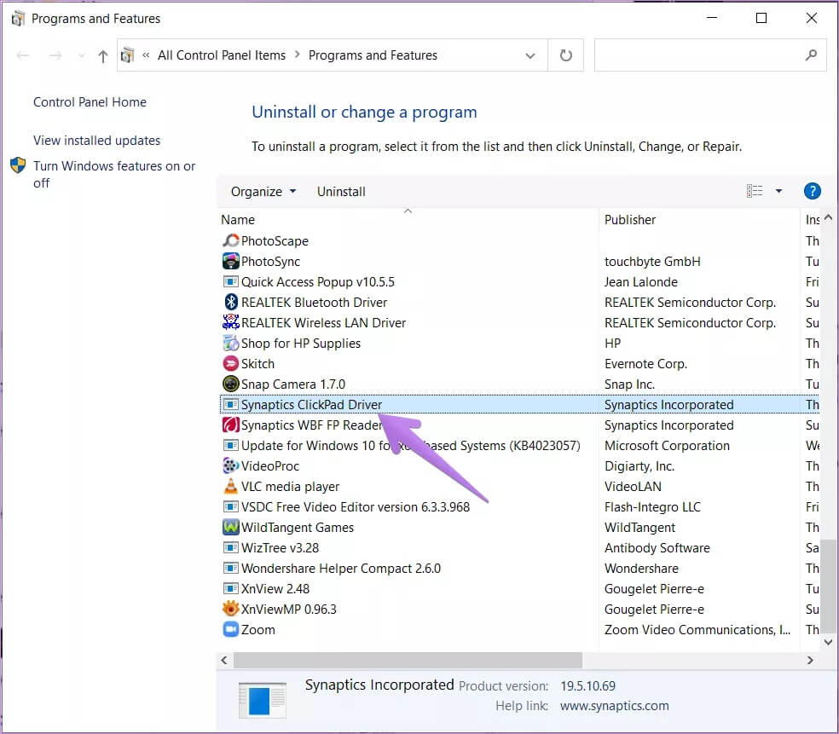This screenshot has width=839, height=734.
Task: Go up one level with up arrow
Action: click(x=102, y=55)
